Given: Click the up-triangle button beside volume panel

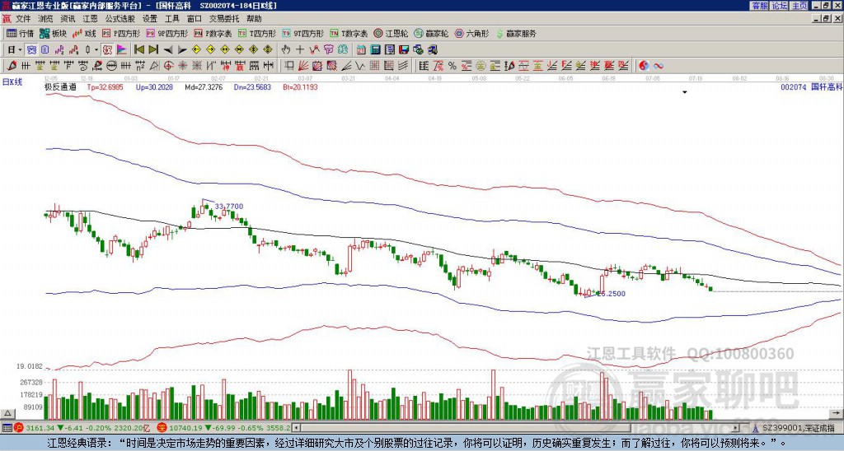Looking at the screenshot, I should (x=7, y=413).
